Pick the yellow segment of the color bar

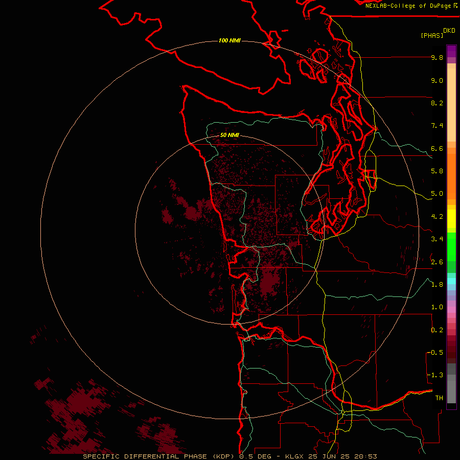tap(451, 219)
